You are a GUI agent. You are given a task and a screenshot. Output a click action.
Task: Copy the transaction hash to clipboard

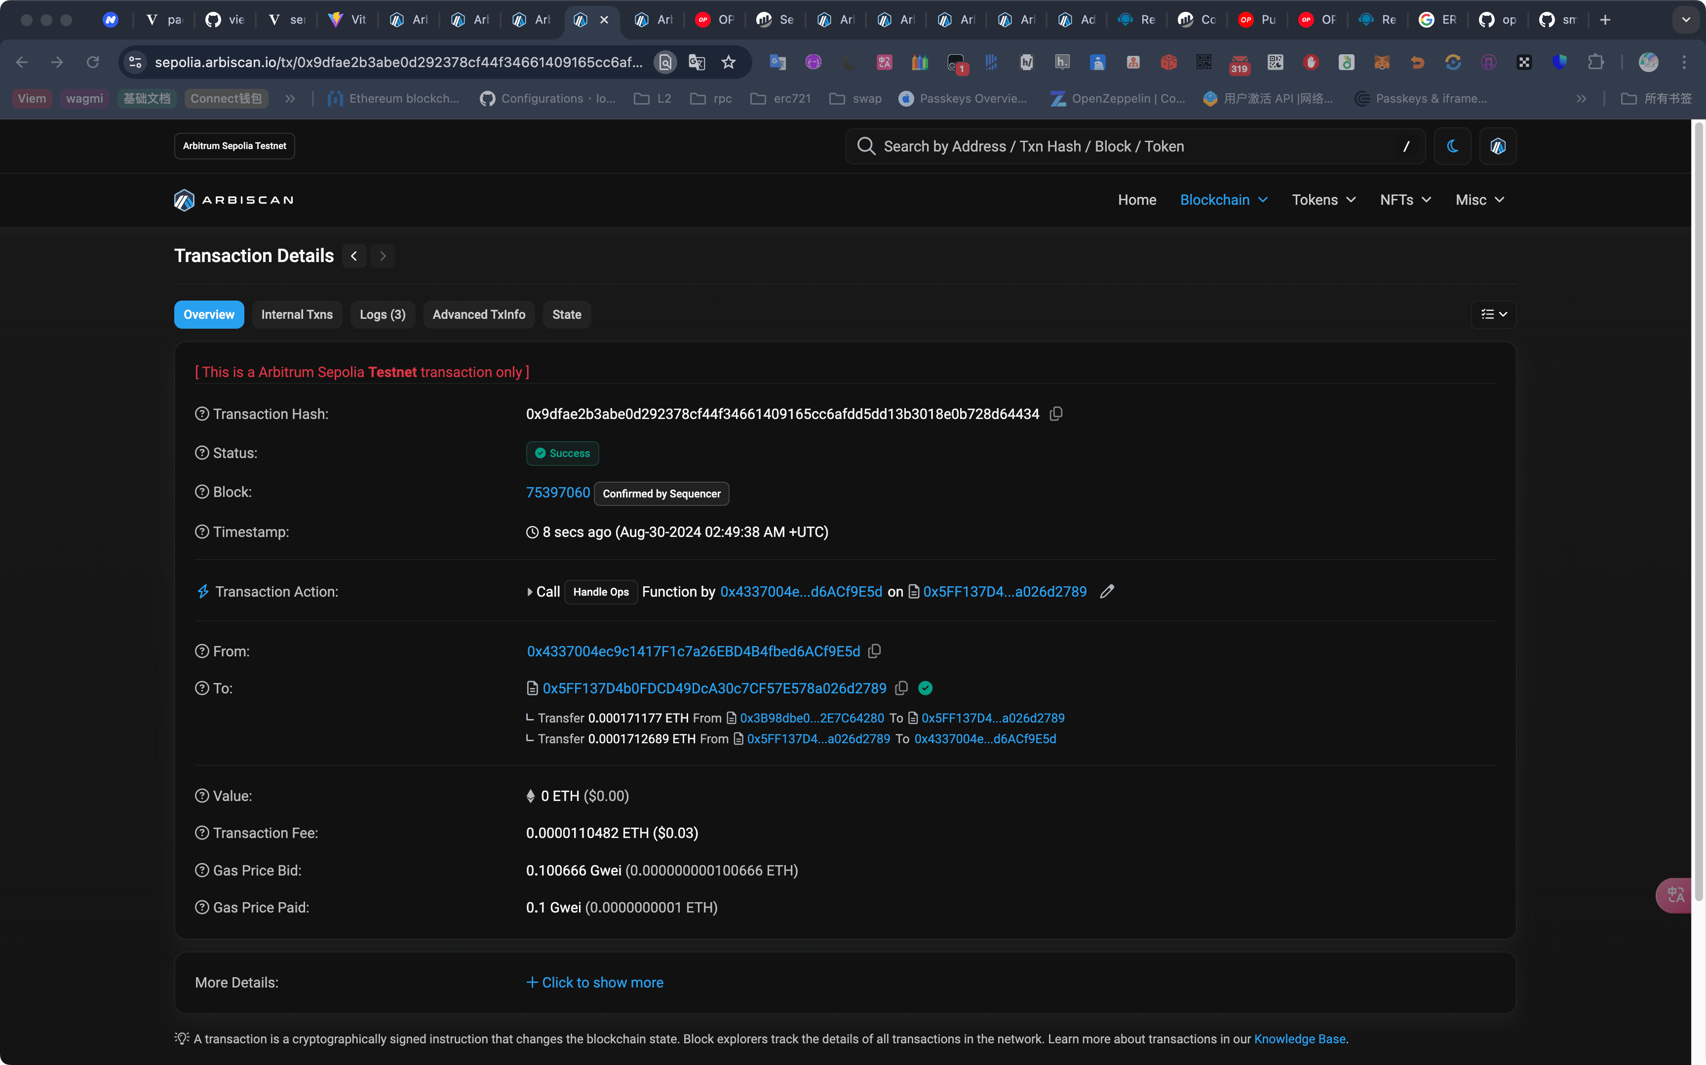tap(1056, 414)
